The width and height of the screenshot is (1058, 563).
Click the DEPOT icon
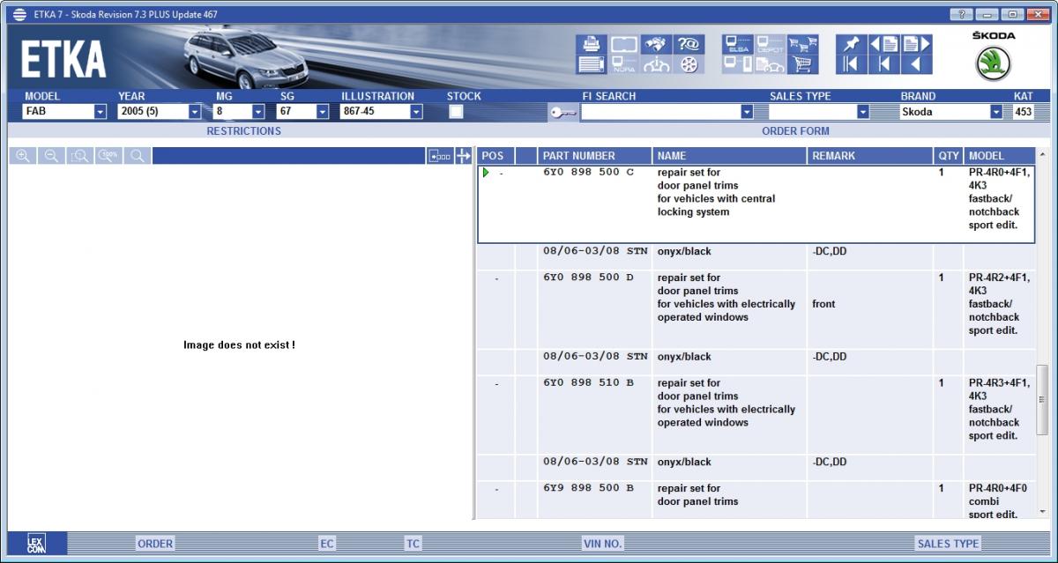click(770, 44)
